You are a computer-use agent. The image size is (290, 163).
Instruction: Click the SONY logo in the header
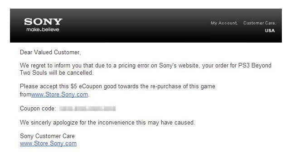pyautogui.click(x=43, y=22)
